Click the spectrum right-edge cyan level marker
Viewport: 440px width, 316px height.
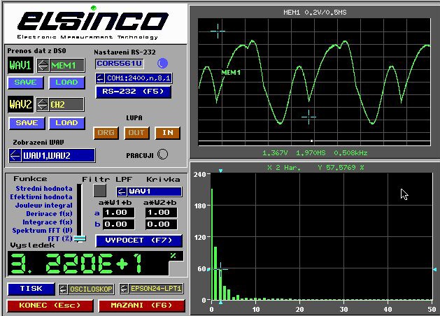434,269
